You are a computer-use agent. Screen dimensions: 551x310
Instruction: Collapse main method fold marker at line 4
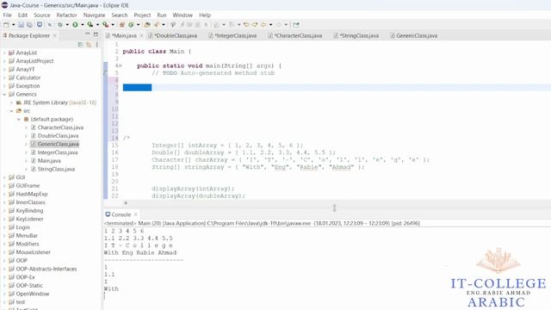point(121,65)
